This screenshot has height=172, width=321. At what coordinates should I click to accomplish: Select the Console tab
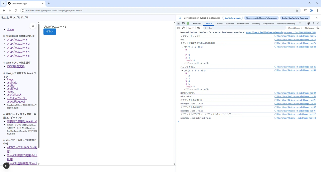[x=208, y=24]
